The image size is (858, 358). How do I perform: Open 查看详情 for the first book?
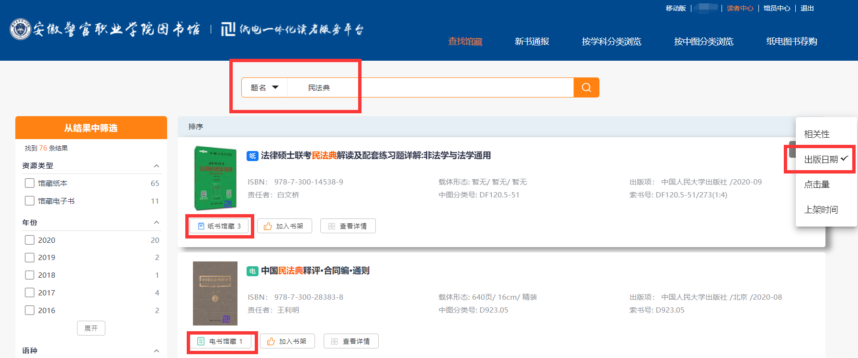point(348,226)
